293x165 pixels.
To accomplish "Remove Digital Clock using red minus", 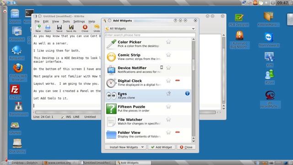I will tap(177, 81).
